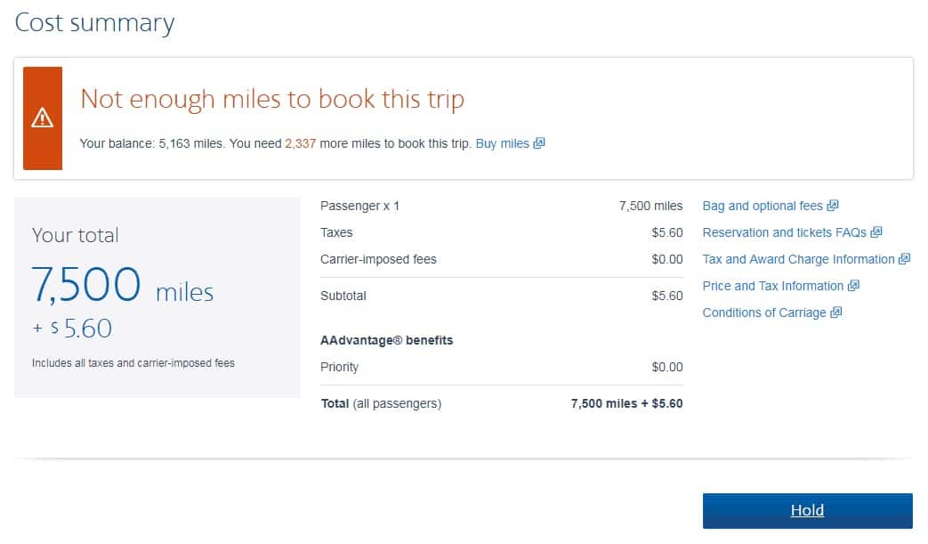Click external-link icon beside Buy miles

coord(538,143)
